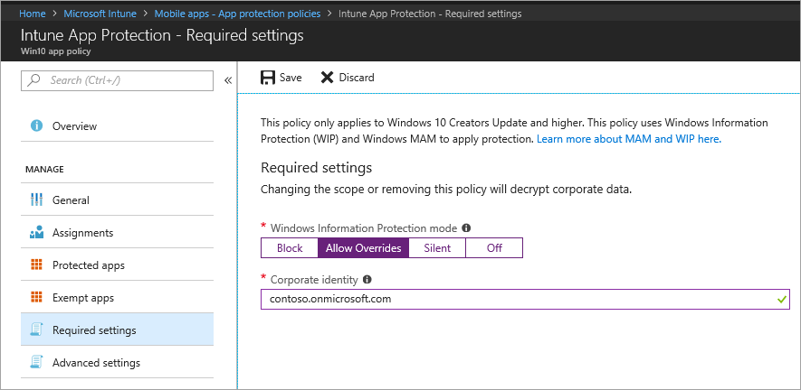The width and height of the screenshot is (801, 390).
Task: Click the info icon beside Corporate identity
Action: click(x=367, y=280)
